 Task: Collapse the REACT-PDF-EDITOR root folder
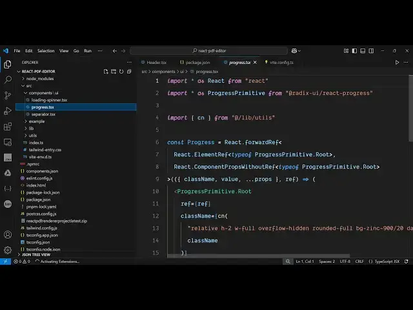[19, 72]
